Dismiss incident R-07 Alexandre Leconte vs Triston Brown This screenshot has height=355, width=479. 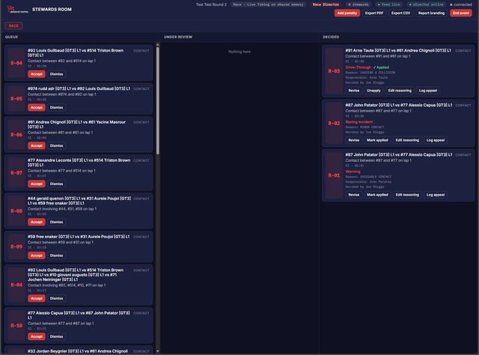(57, 183)
